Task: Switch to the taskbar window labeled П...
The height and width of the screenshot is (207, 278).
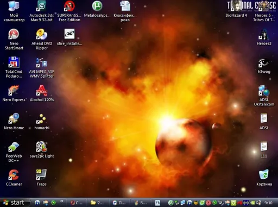Action: pyautogui.click(x=119, y=203)
